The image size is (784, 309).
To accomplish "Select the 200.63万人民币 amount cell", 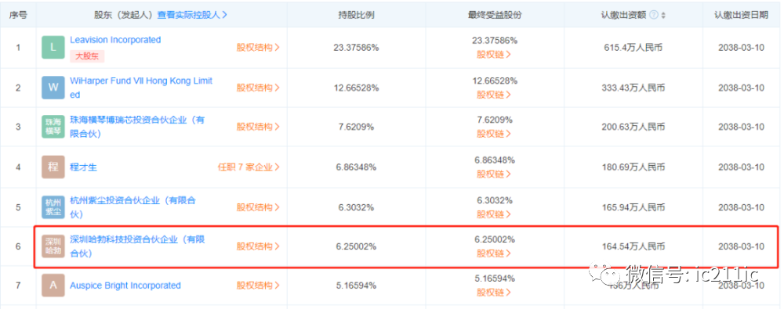I will click(x=633, y=128).
